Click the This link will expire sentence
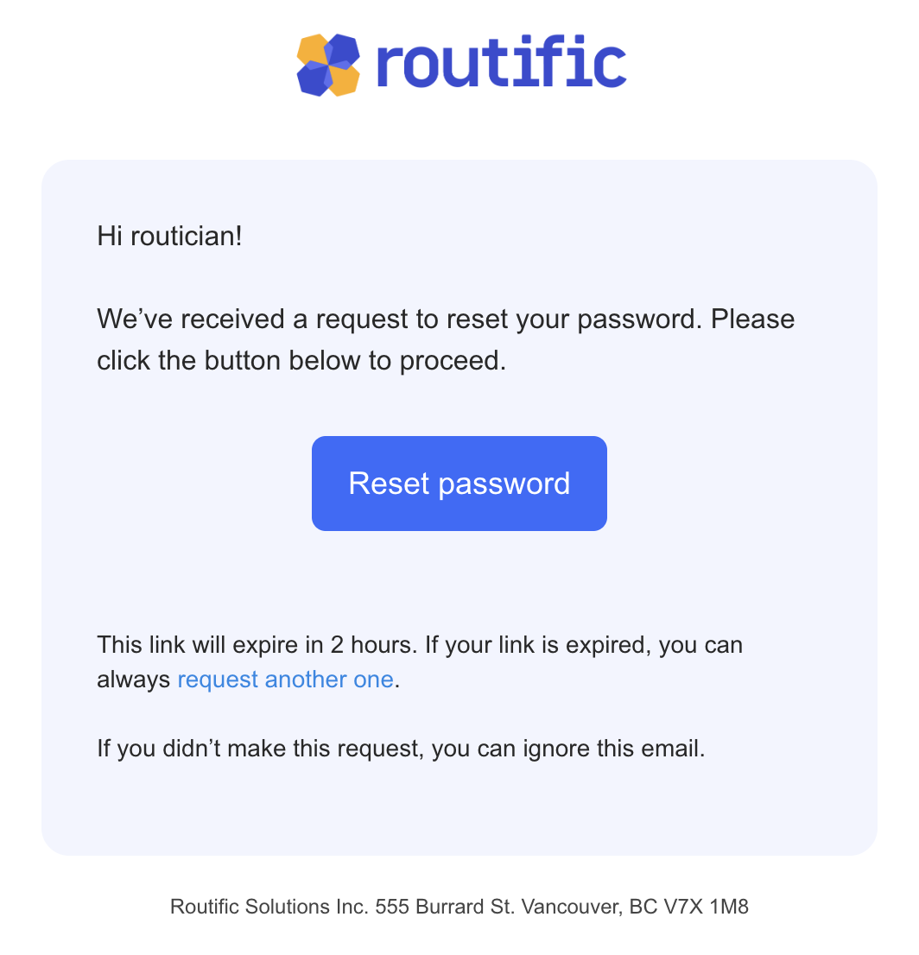 click(x=257, y=644)
